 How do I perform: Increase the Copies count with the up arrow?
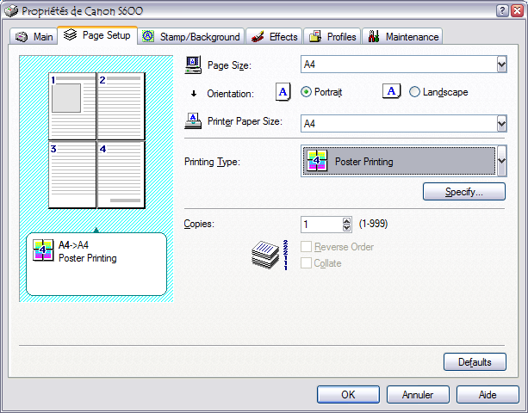pos(346,221)
